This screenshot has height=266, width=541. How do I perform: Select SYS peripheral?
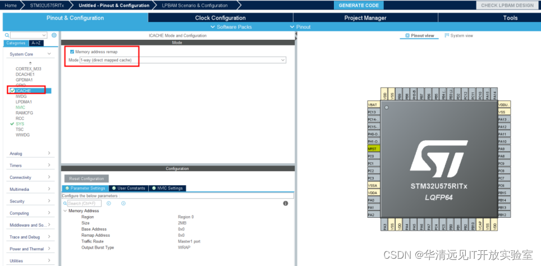coord(20,124)
